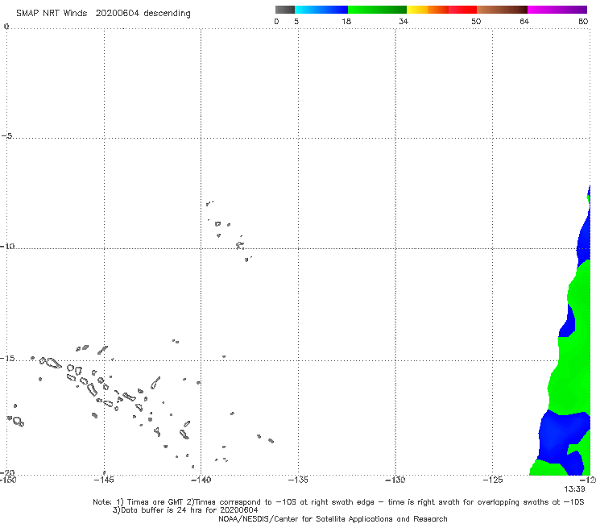The image size is (596, 524).
Task: Click the title 'SMAP NRT Winds 20200604 descending'
Action: pos(103,14)
